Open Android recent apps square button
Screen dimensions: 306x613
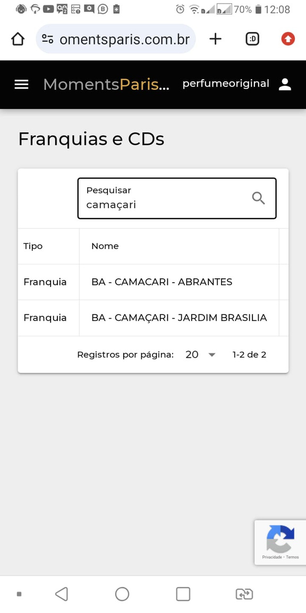183,594
